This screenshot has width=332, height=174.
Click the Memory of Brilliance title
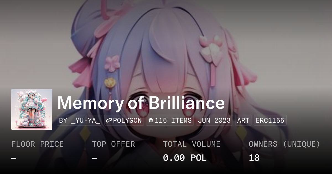(x=141, y=103)
